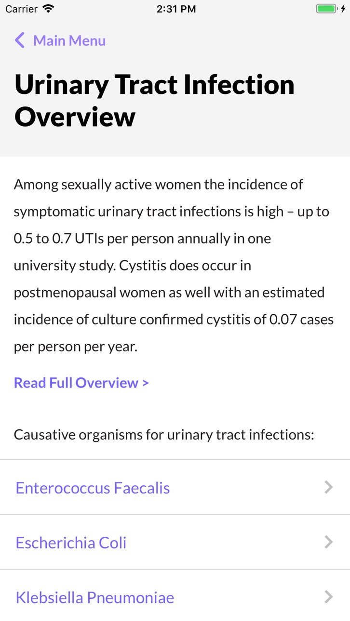Screen dimensions: 350x621
Task: Click the 'Causative organisms for urinary tract infections' label
Action: click(164, 435)
